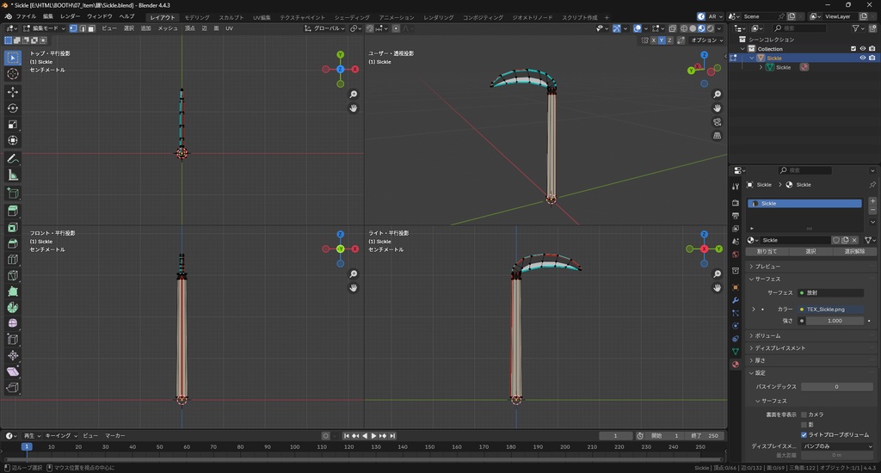
Task: Open the レンダー menu
Action: (71, 17)
